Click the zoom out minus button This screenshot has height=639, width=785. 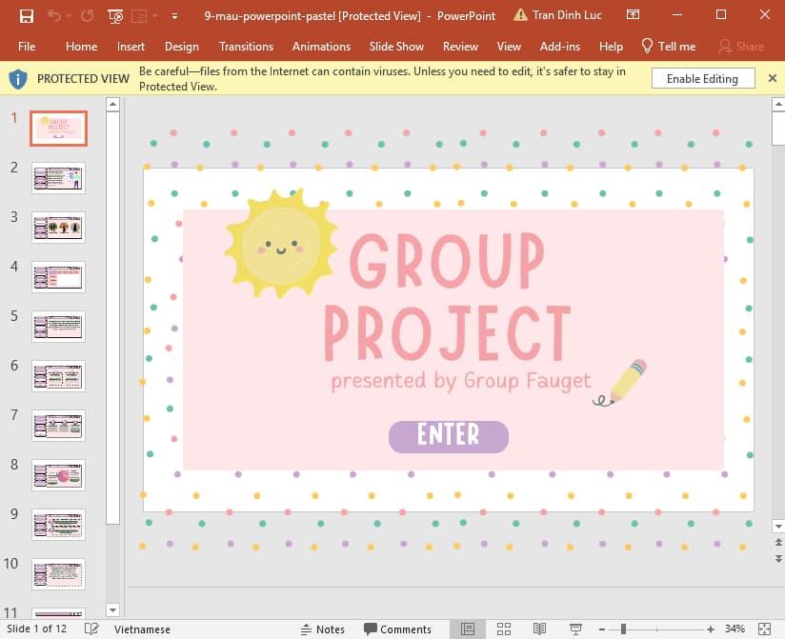point(602,629)
